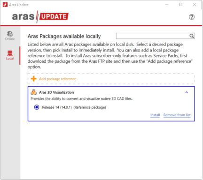This screenshot has height=180, width=203.
Task: Click the search magnifier icon
Action: tap(192, 36)
